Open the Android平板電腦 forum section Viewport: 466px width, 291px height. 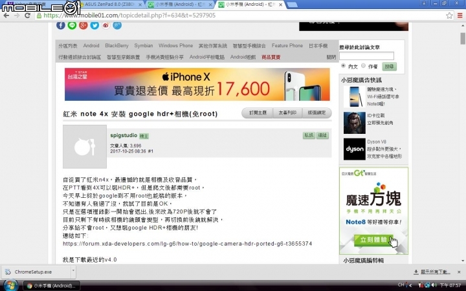(207, 57)
